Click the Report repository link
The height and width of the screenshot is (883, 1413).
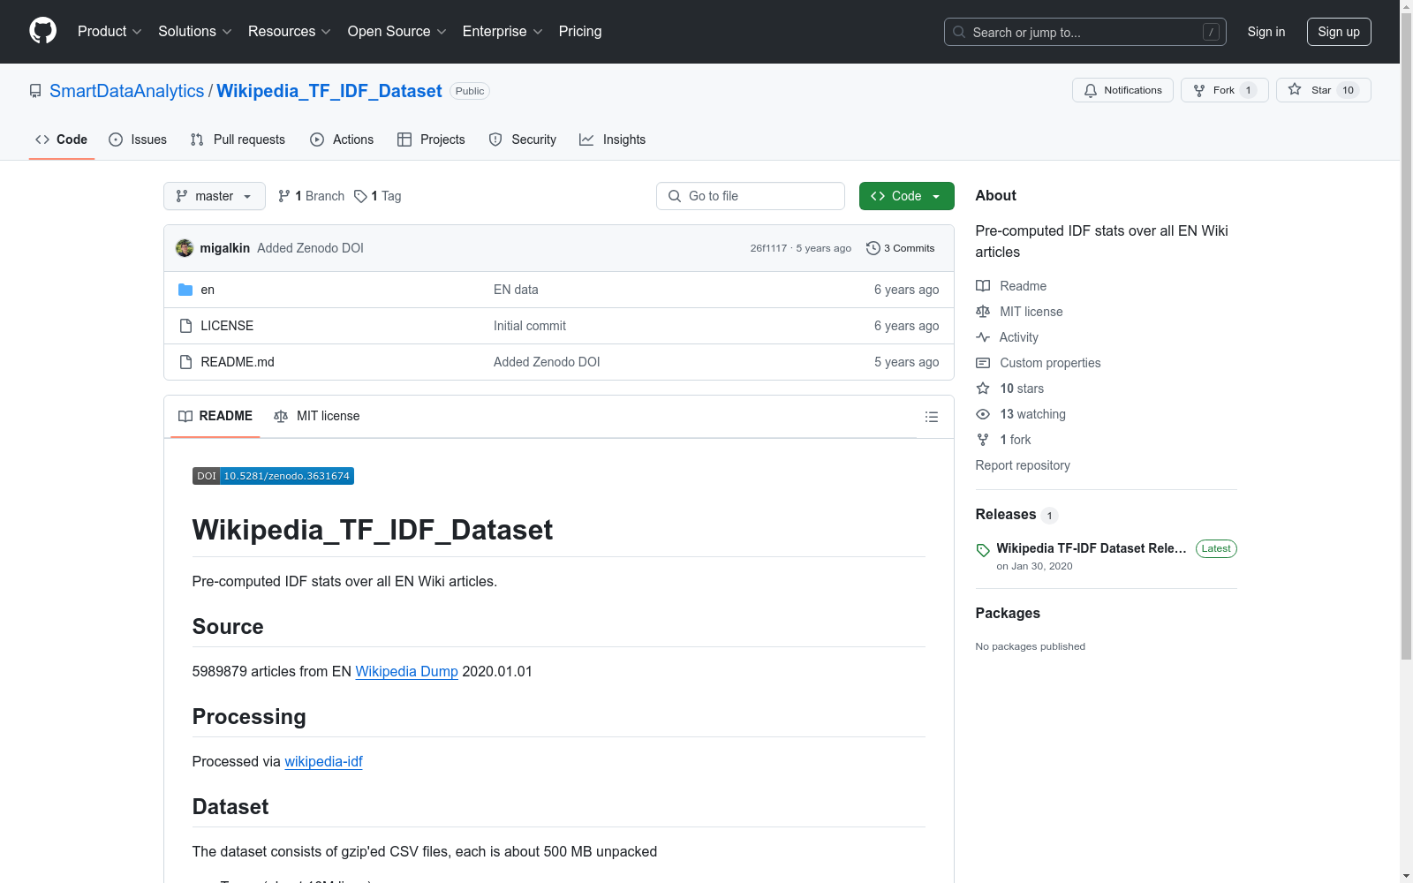1023,465
